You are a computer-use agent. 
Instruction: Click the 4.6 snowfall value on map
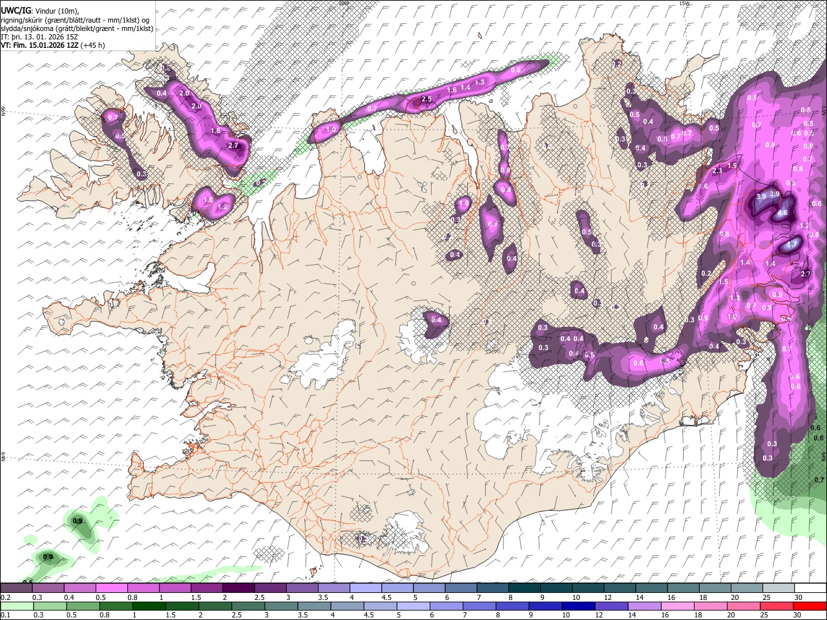coord(783,212)
